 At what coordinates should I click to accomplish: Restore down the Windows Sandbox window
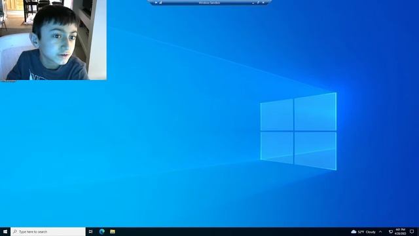click(x=258, y=3)
